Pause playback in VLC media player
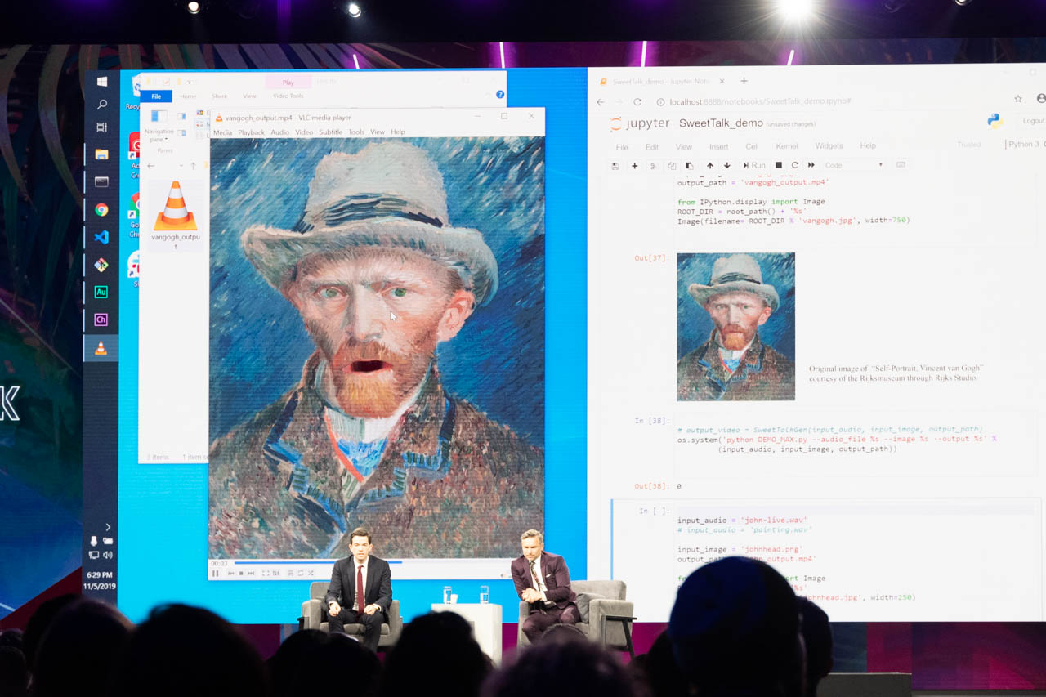 (x=215, y=573)
